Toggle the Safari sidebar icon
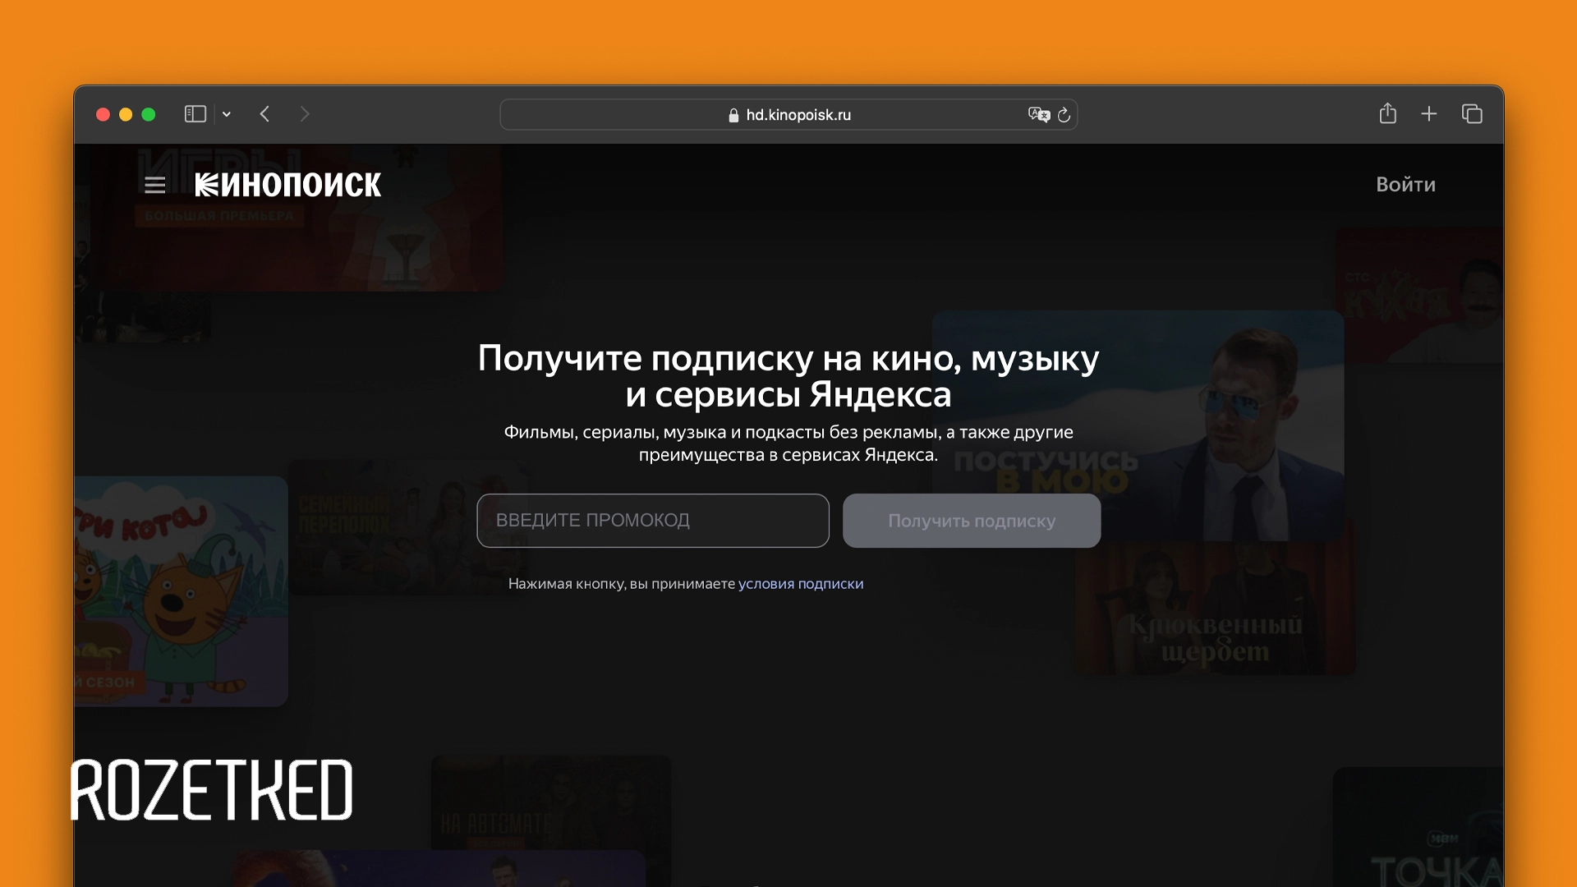Screen dimensions: 1577x887 [195, 114]
